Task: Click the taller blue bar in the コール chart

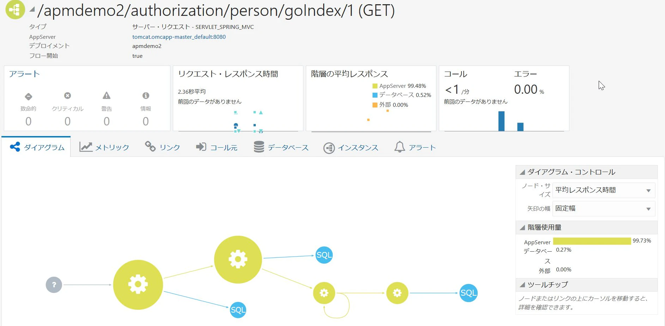Action: tap(501, 121)
